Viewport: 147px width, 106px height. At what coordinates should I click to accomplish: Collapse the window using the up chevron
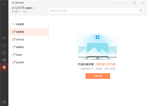[x=118, y=3]
